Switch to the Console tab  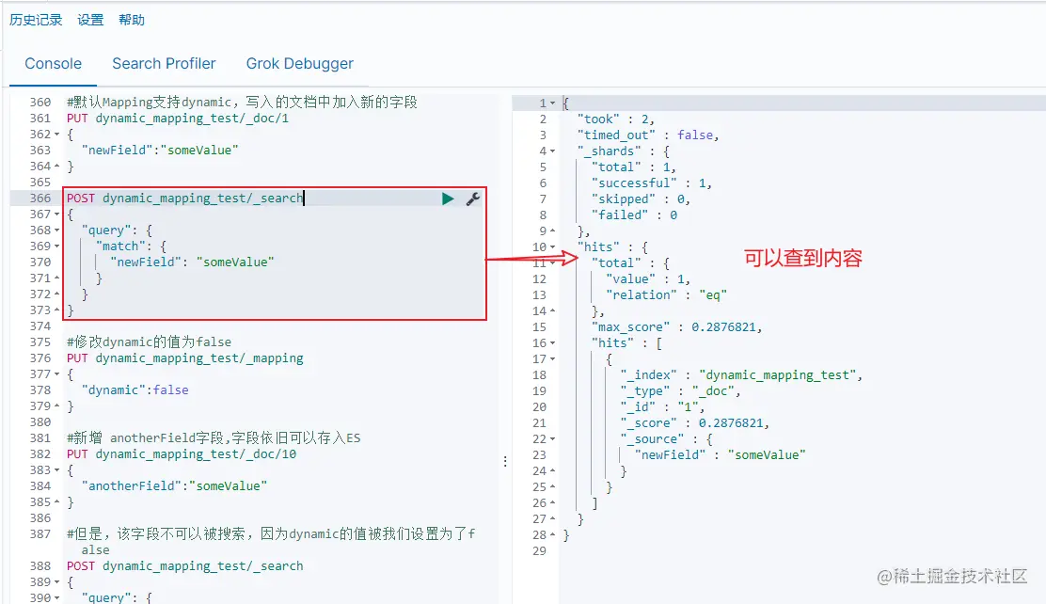(x=54, y=63)
